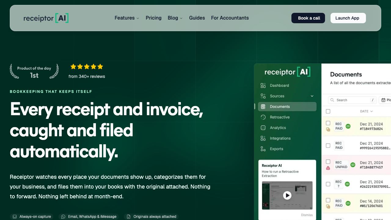Click the Launch App button

348,18
